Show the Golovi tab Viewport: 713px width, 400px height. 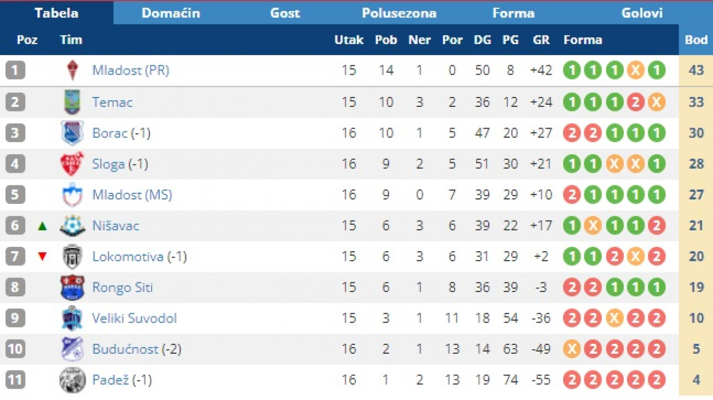(x=642, y=13)
